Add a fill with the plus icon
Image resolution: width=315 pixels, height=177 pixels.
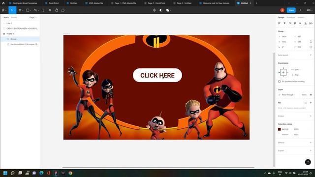click(311, 103)
